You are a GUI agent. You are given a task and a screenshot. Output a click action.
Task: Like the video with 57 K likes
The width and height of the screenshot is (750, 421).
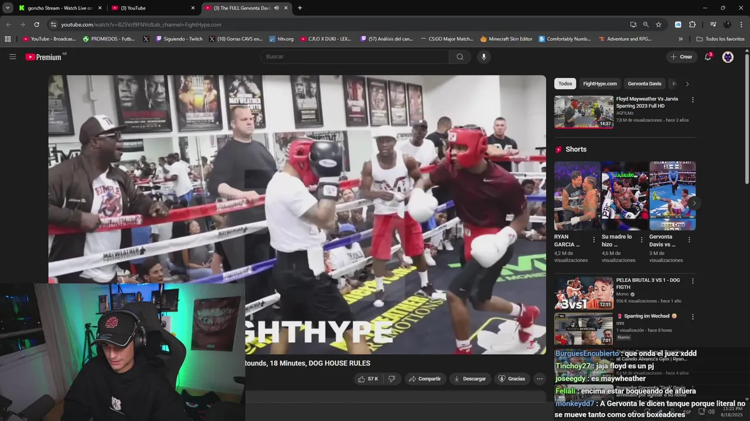coord(368,379)
